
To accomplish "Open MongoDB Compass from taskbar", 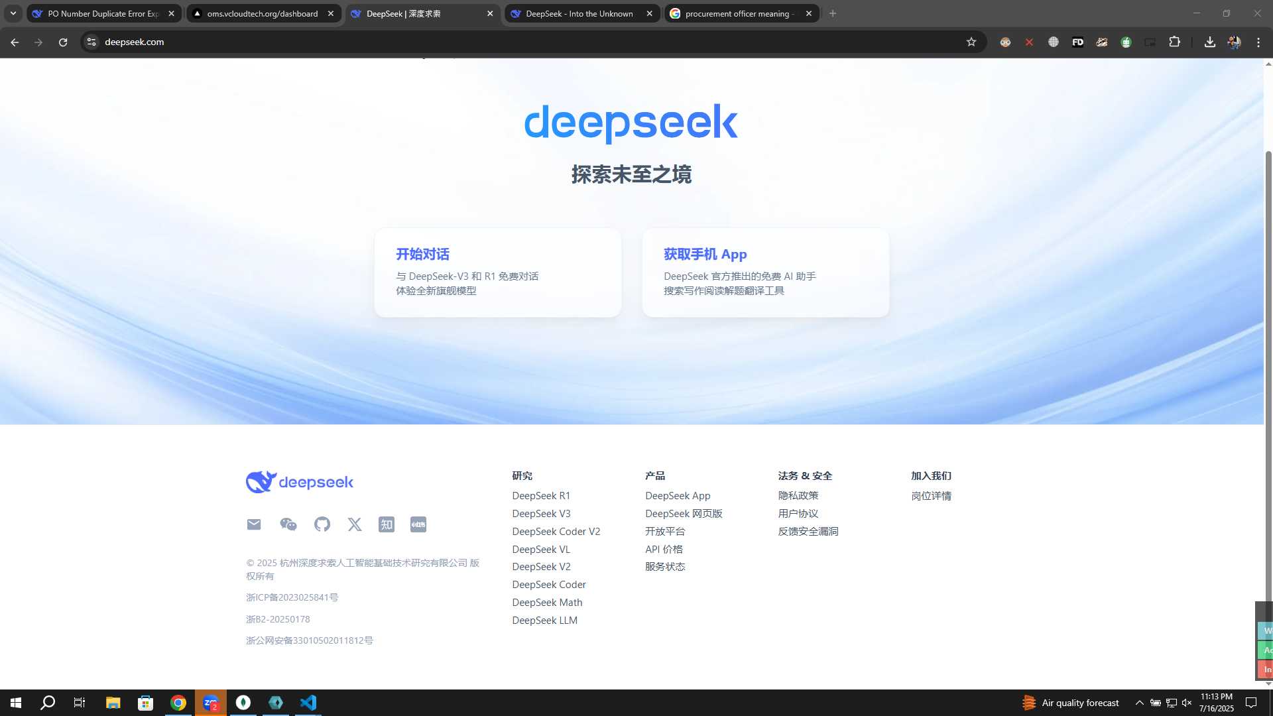I will [x=243, y=703].
